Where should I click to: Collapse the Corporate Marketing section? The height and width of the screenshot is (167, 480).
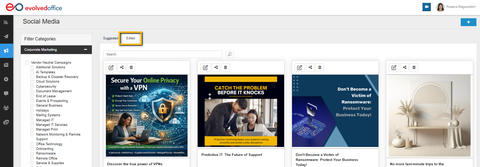[x=85, y=50]
